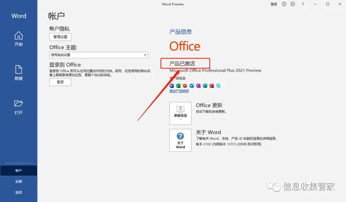Close the Word Preview window
Viewport: 346px width, 202px height.
[340, 4]
